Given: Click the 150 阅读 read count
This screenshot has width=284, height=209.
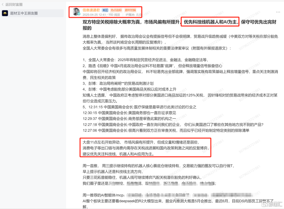Looking at the screenshot, I should click(114, 15).
